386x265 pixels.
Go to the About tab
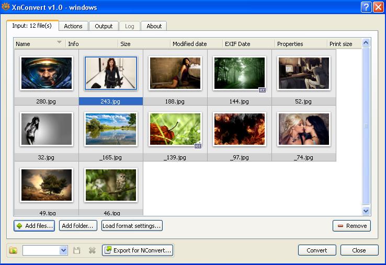pyautogui.click(x=154, y=26)
